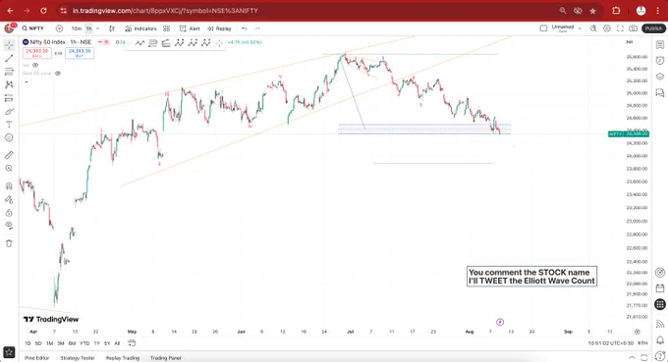Lock all drawing tools
This screenshot has width=668, height=362.
9,213
